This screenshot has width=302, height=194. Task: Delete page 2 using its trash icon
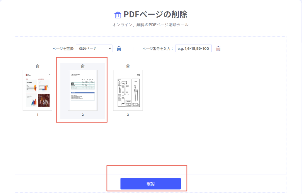pyautogui.click(x=82, y=66)
